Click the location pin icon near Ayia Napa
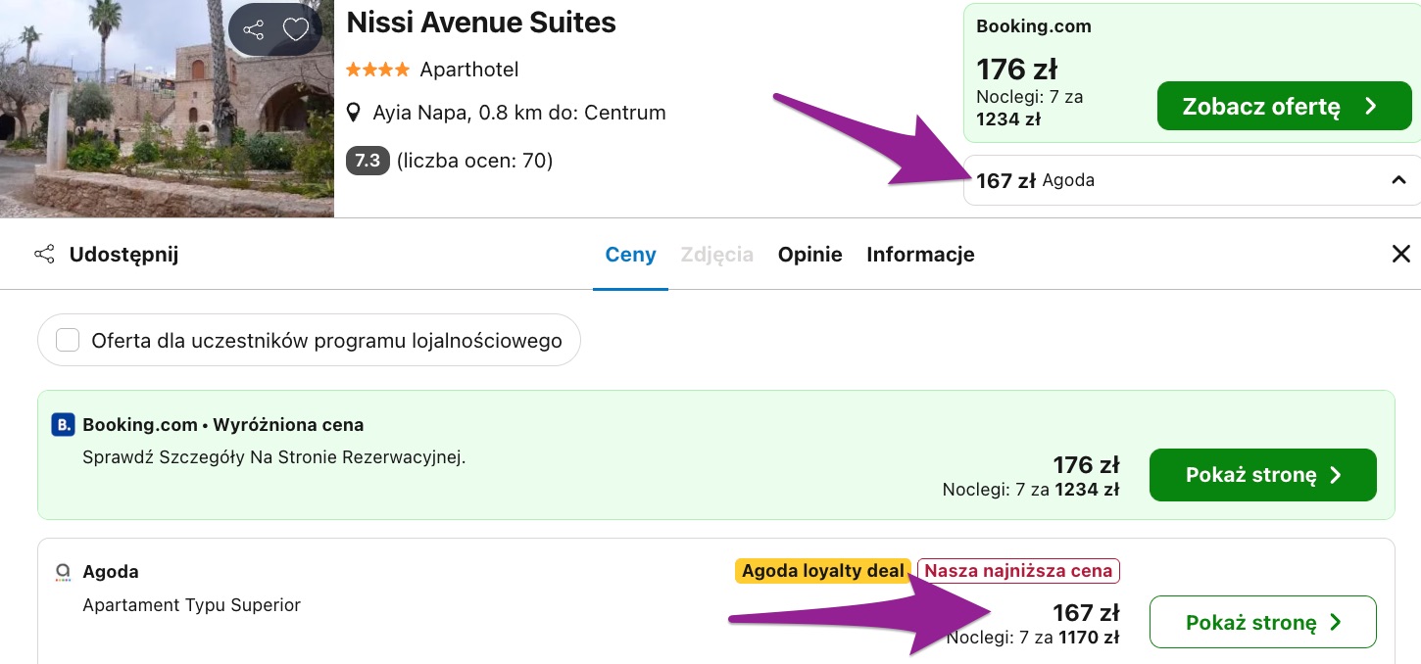1421x664 pixels. (x=355, y=114)
